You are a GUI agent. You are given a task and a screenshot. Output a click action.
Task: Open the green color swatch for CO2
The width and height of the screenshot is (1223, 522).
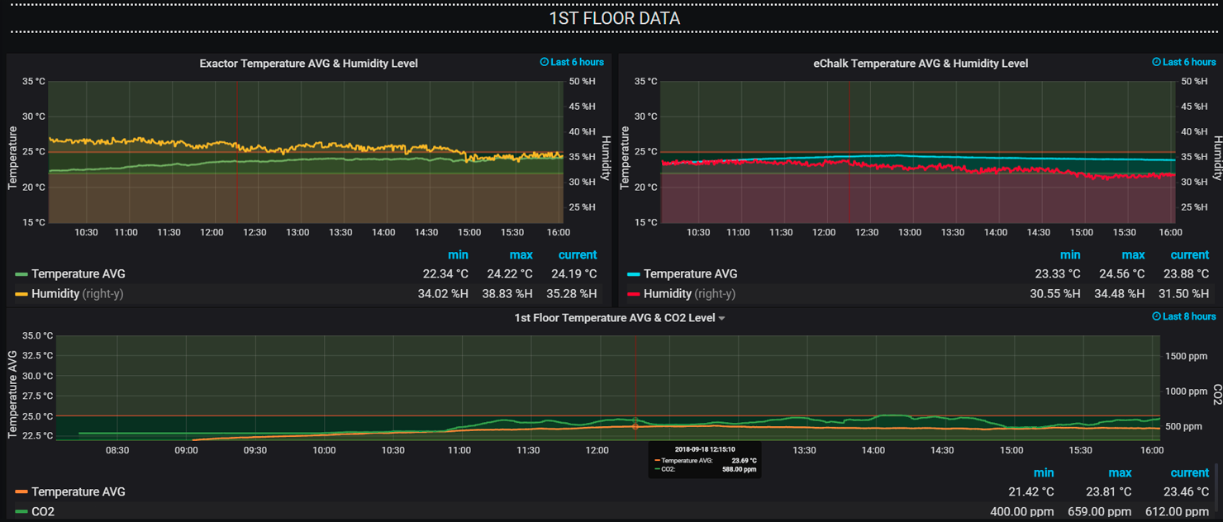(21, 512)
